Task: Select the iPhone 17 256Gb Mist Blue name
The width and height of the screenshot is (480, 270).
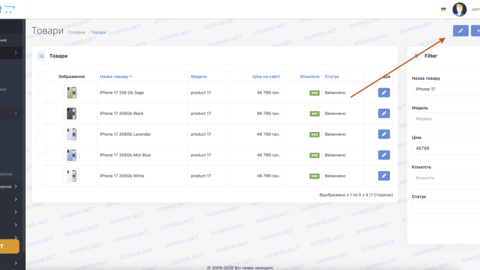Action: (x=125, y=155)
